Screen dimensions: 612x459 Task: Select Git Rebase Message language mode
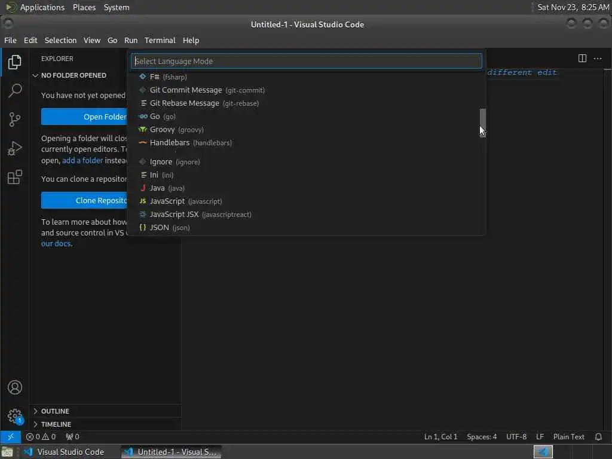[x=307, y=103]
